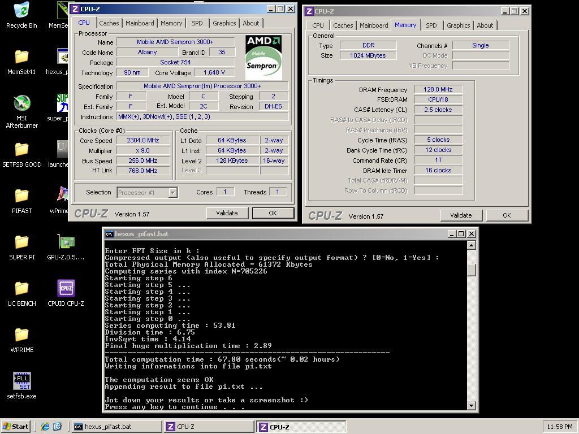
Task: Click OK in left CPU-Z window
Action: click(x=273, y=213)
